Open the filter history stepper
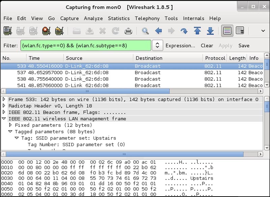270x197 pixels. pyautogui.click(x=157, y=46)
